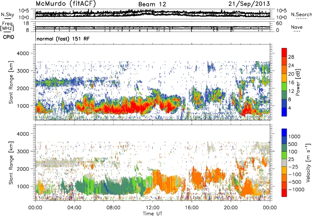This screenshot has width=312, height=216.
Task: Click the "Beam 12" header label
Action: pyautogui.click(x=152, y=4)
